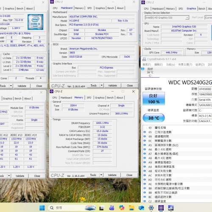Screen dimensions: 212x212
Task: Click CPU-Z Mainboard window title icon
Action: click(52, 2)
